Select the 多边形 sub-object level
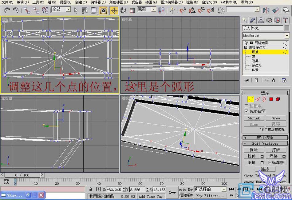This screenshot has height=200, width=292. click(257, 65)
